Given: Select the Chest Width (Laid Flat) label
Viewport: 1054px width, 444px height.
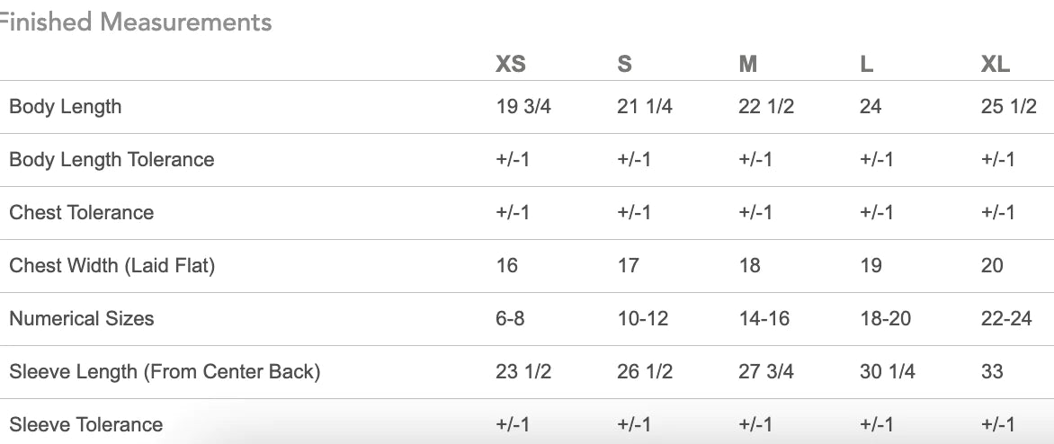Looking at the screenshot, I should click(112, 266).
